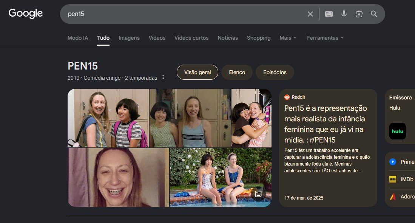Open the photo of girls in tank tops
The image size is (415, 223).
point(190,118)
